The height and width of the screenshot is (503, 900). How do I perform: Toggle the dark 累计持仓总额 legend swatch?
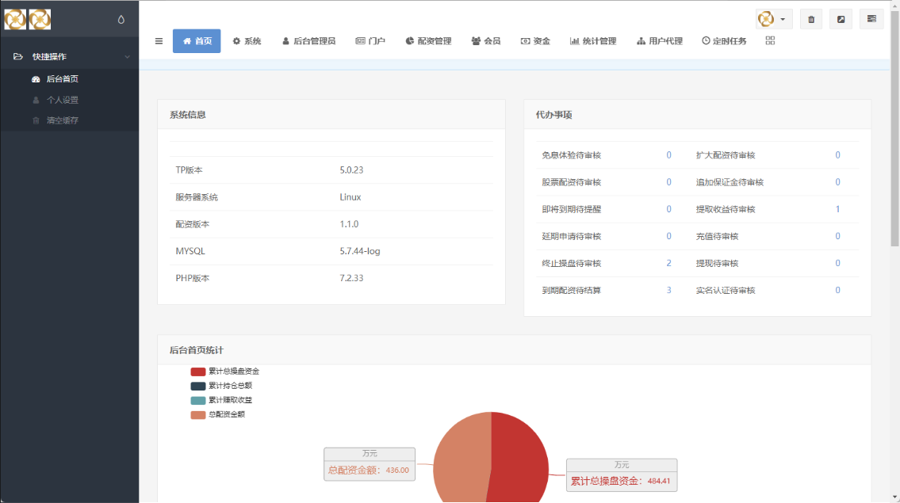point(198,386)
